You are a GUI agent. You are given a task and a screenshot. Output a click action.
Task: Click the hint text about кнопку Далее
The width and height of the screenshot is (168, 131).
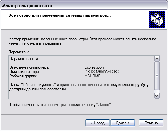coord(60,105)
